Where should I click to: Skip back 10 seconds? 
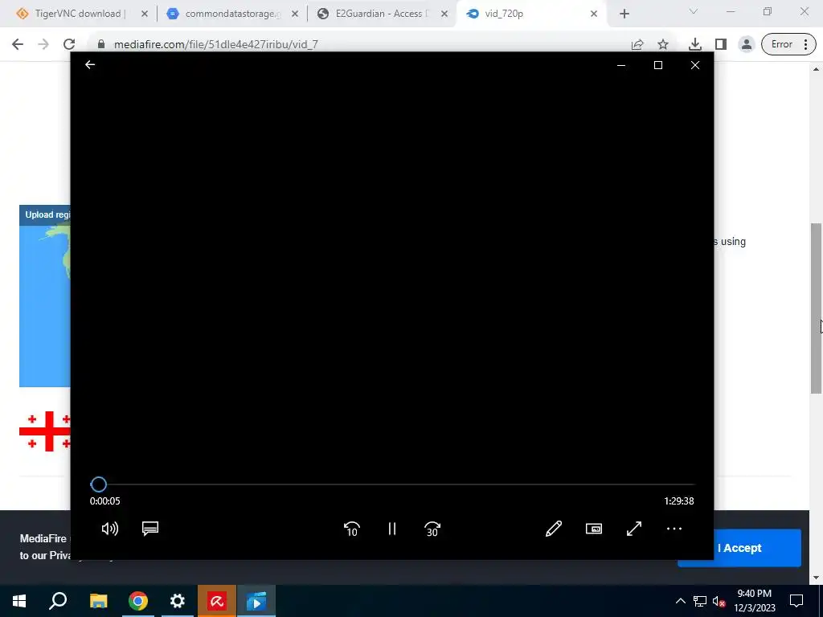(352, 529)
